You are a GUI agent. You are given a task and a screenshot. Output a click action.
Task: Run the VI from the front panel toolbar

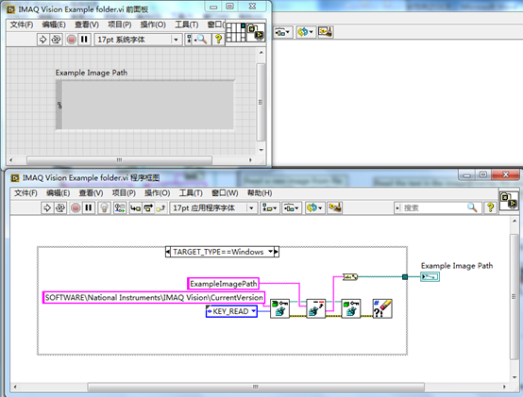(42, 40)
